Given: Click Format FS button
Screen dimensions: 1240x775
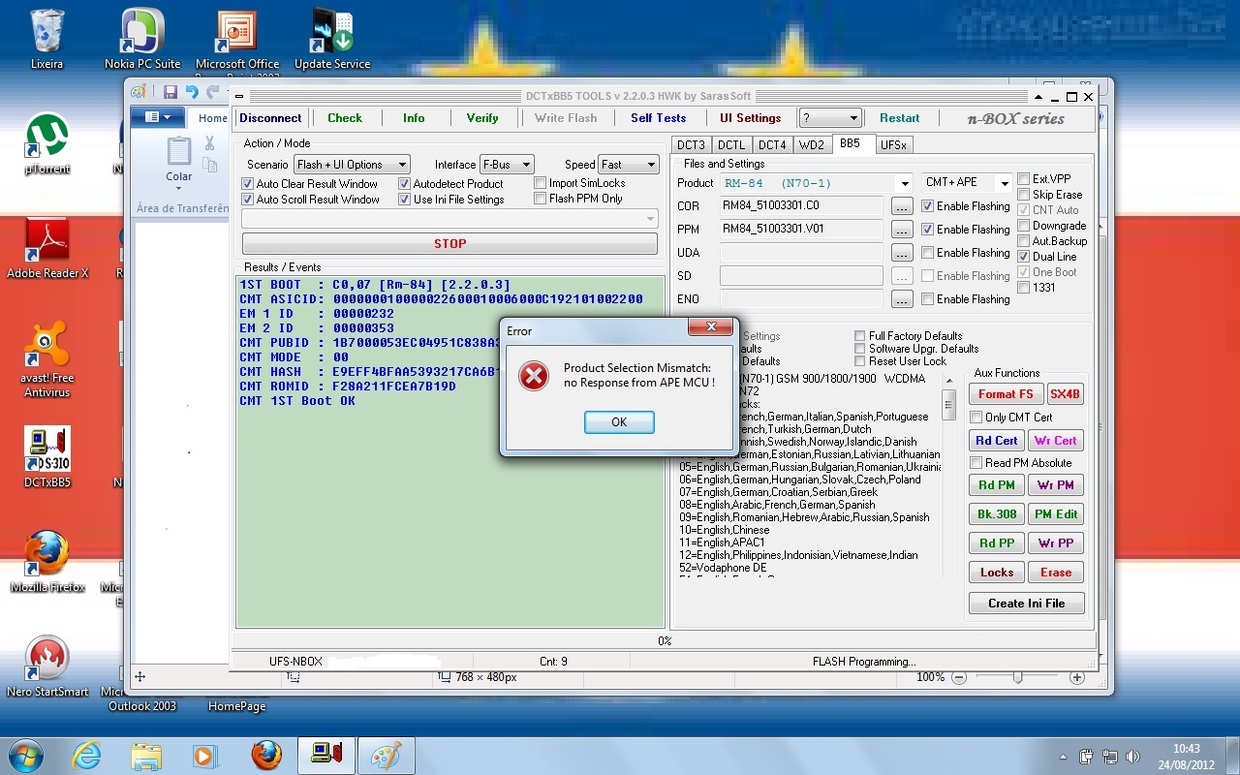Looking at the screenshot, I should (x=1005, y=394).
